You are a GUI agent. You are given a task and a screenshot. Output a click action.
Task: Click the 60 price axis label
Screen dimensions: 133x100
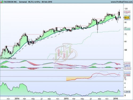126,42
